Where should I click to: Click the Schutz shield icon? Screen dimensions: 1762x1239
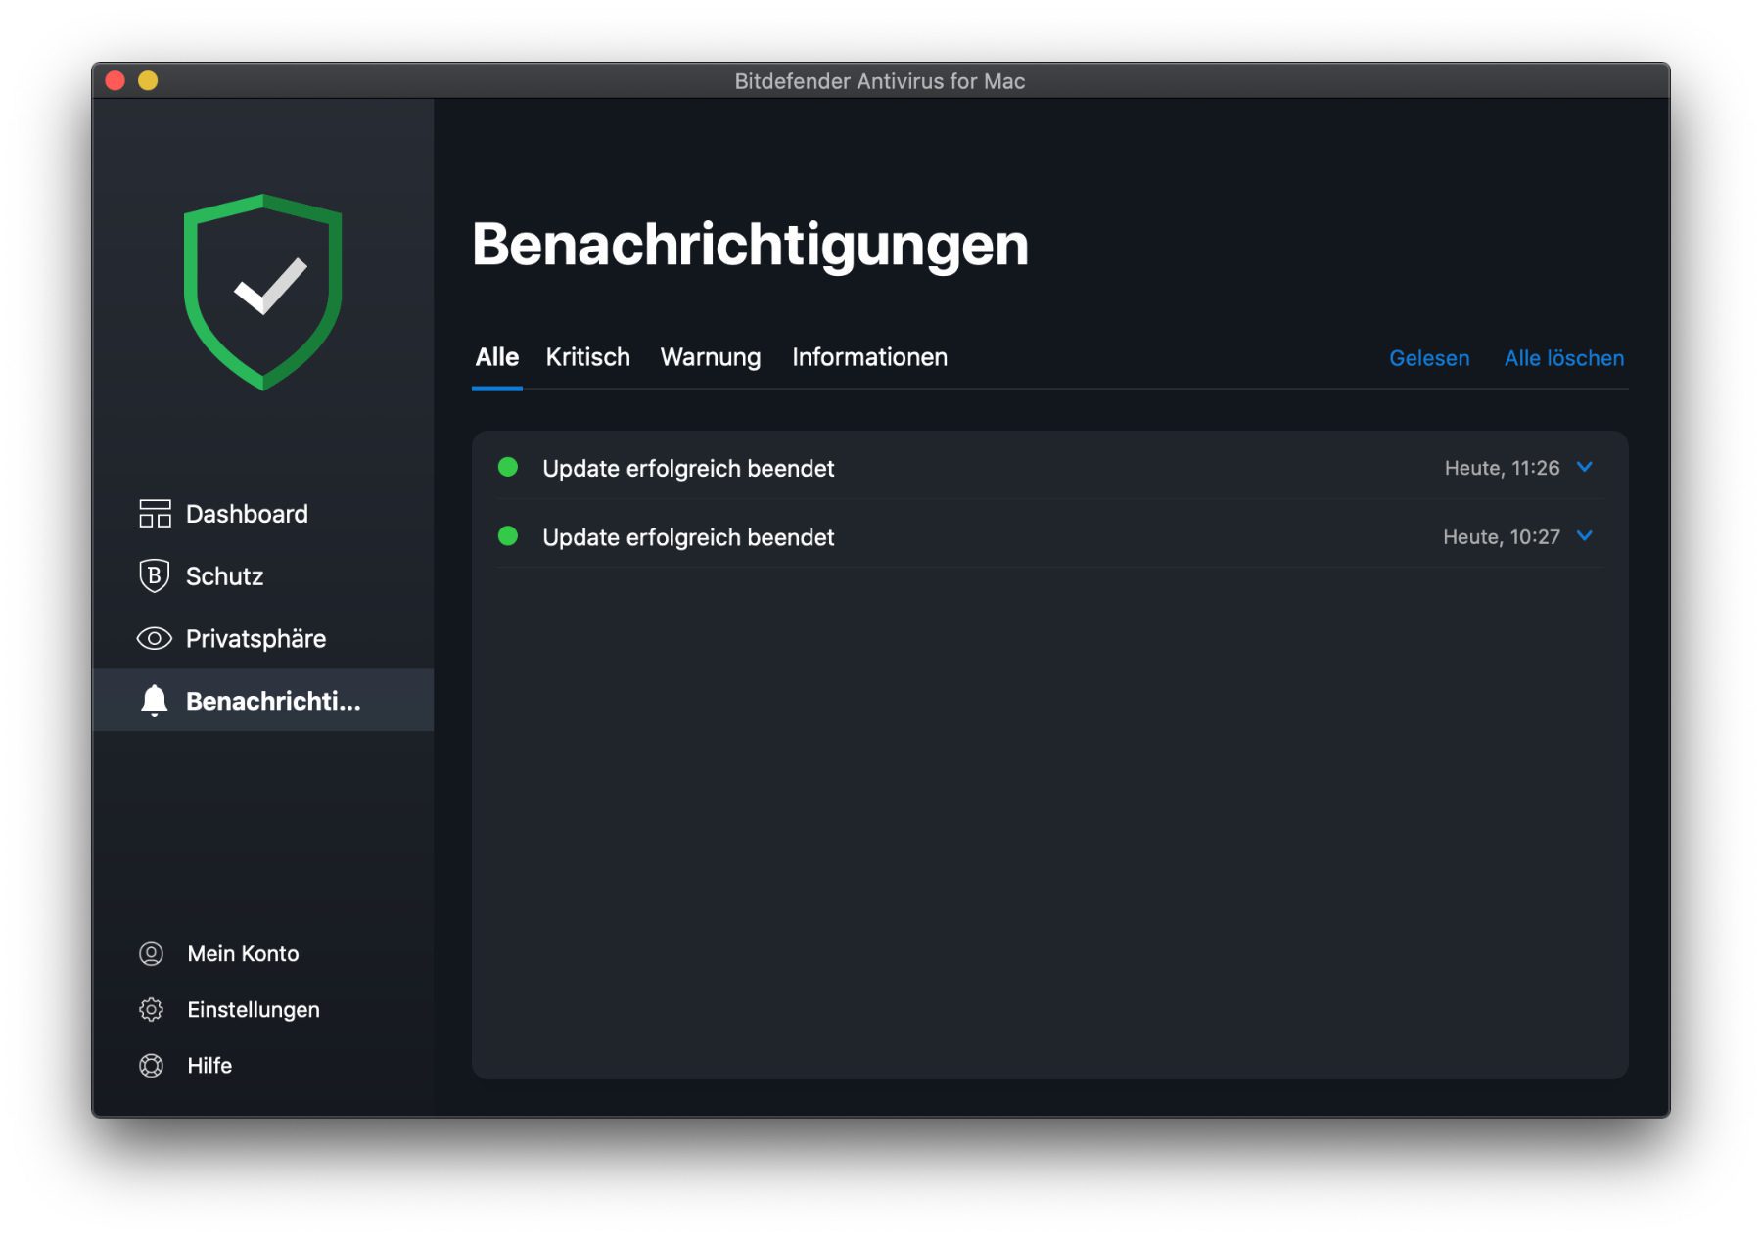click(x=154, y=576)
